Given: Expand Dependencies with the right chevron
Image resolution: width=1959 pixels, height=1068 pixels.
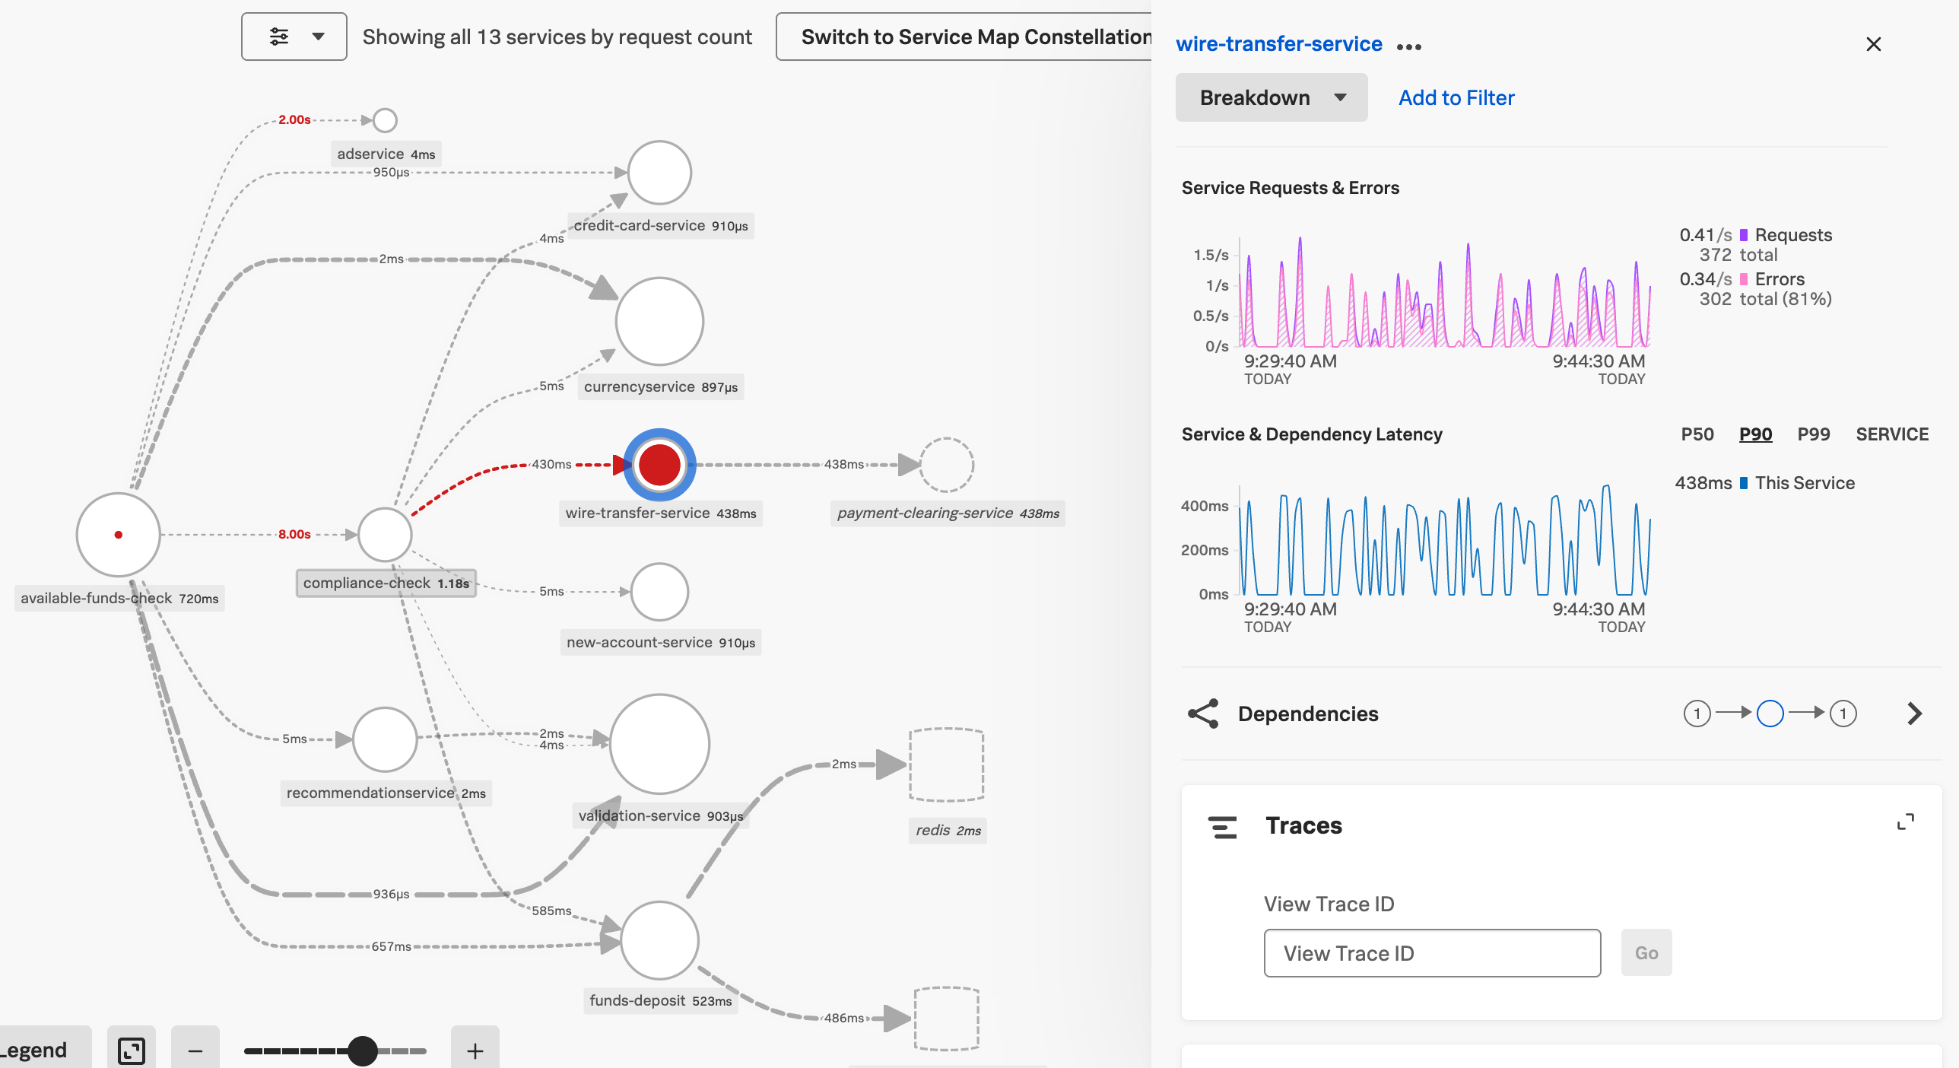Looking at the screenshot, I should 1914,714.
